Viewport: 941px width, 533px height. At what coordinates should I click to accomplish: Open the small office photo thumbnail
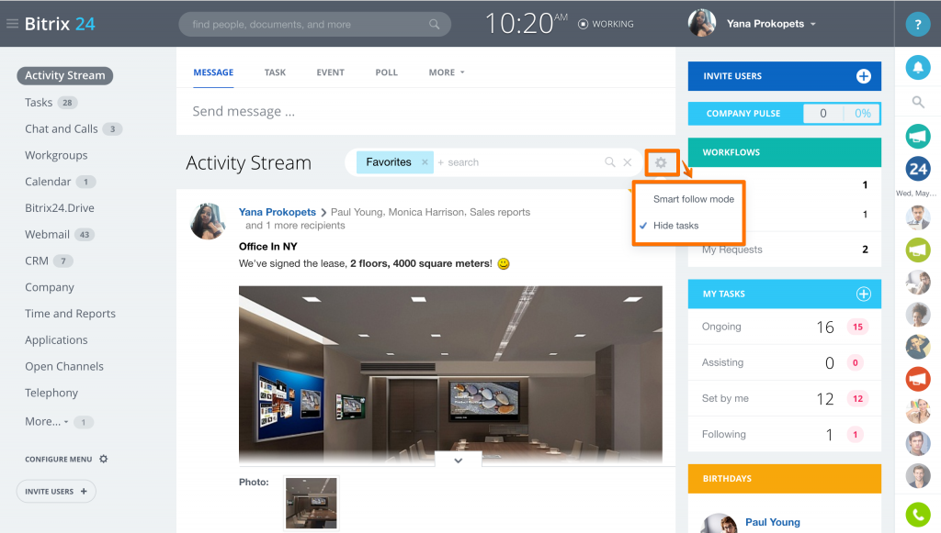click(311, 503)
